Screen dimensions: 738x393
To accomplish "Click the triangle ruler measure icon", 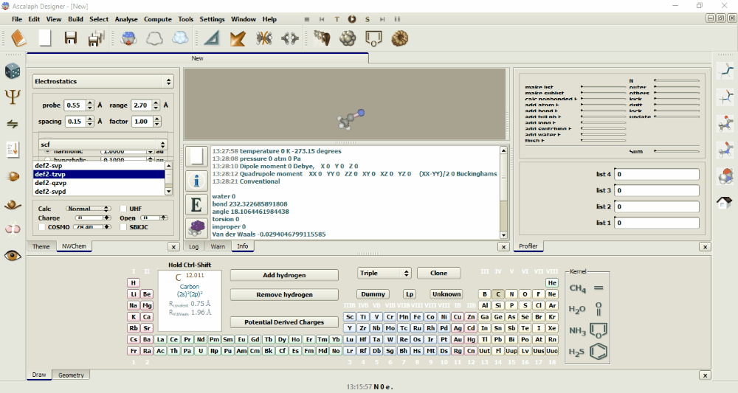I will [x=212, y=38].
